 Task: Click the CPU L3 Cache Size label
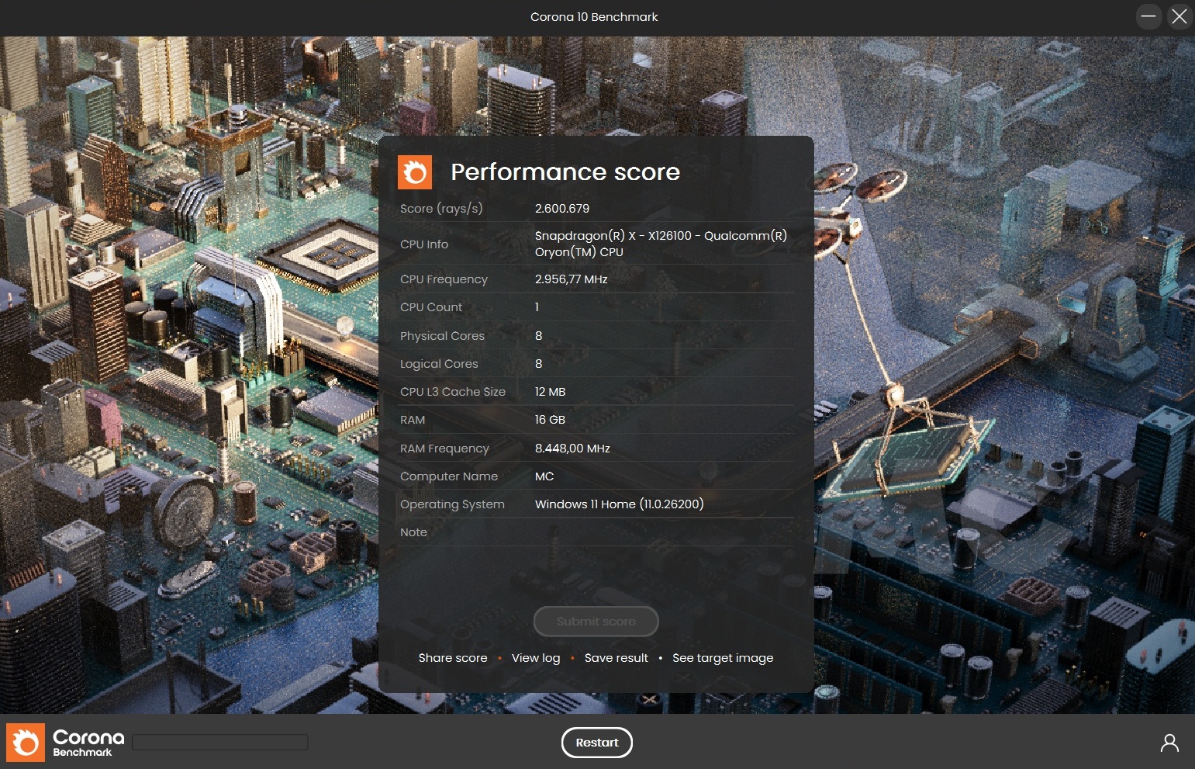coord(453,392)
